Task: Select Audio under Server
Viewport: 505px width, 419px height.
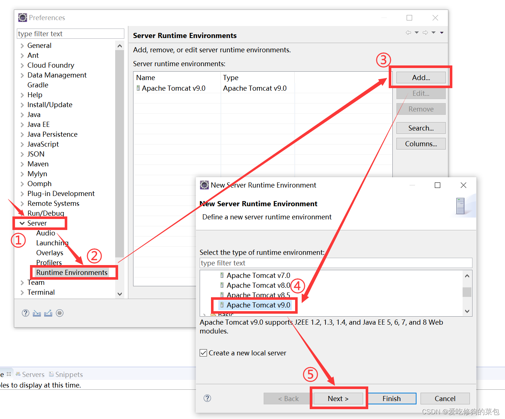Action: coord(45,233)
